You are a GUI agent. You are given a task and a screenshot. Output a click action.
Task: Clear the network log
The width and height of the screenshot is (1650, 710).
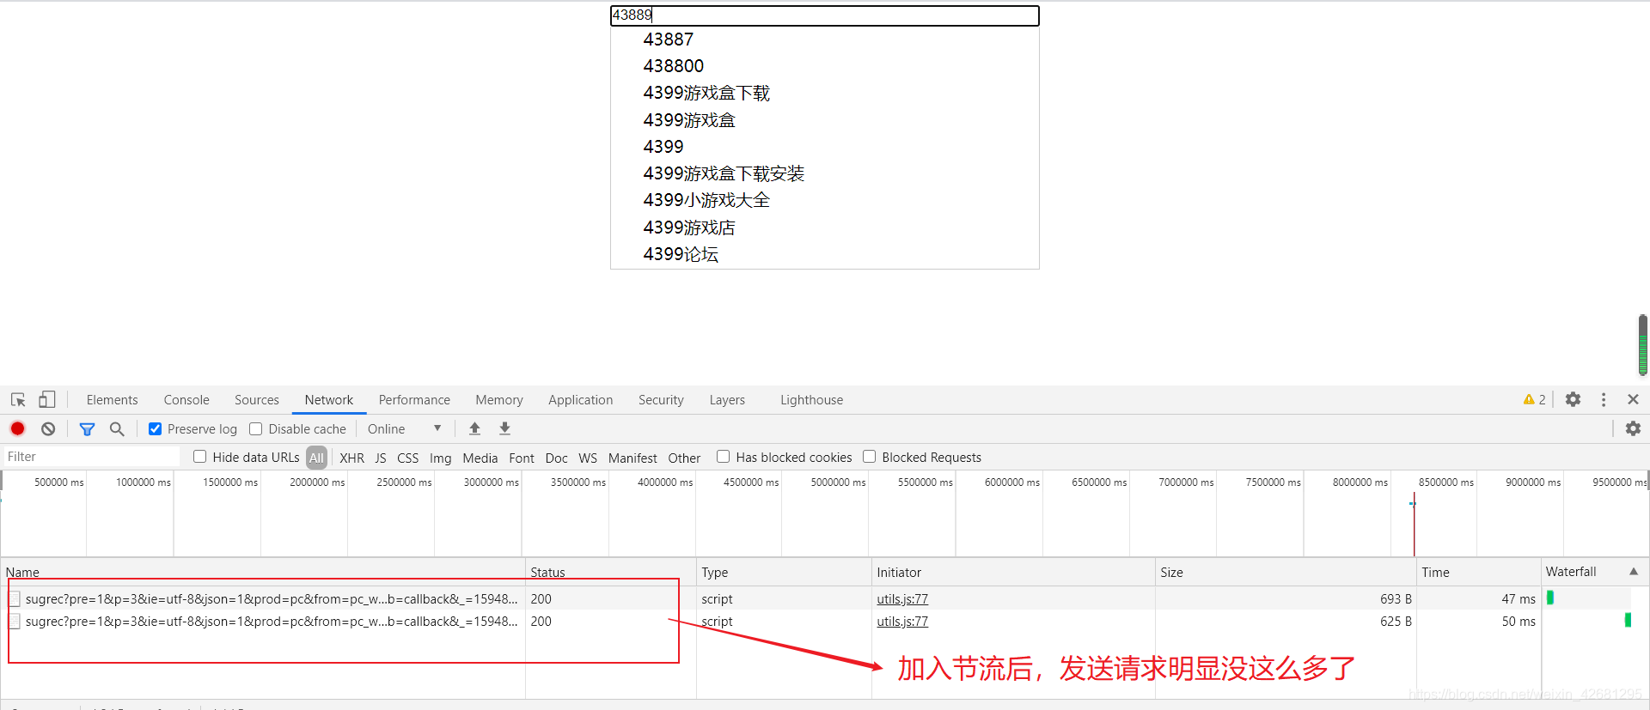48,428
